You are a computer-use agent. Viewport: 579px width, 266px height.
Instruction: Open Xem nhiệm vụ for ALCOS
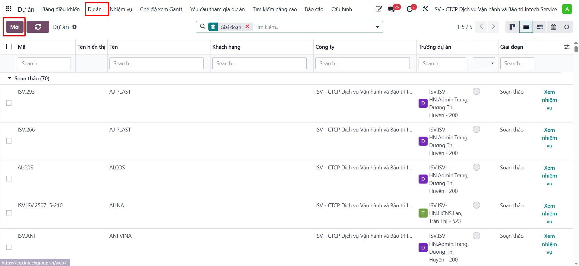click(x=549, y=176)
